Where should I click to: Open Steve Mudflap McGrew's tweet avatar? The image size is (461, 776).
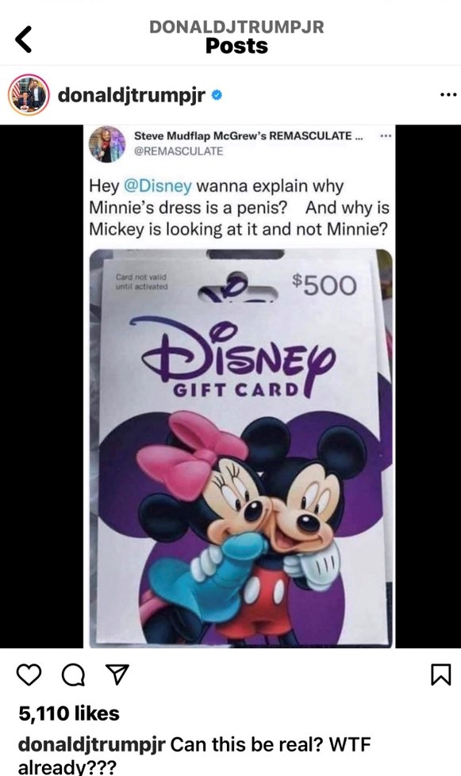point(107,144)
